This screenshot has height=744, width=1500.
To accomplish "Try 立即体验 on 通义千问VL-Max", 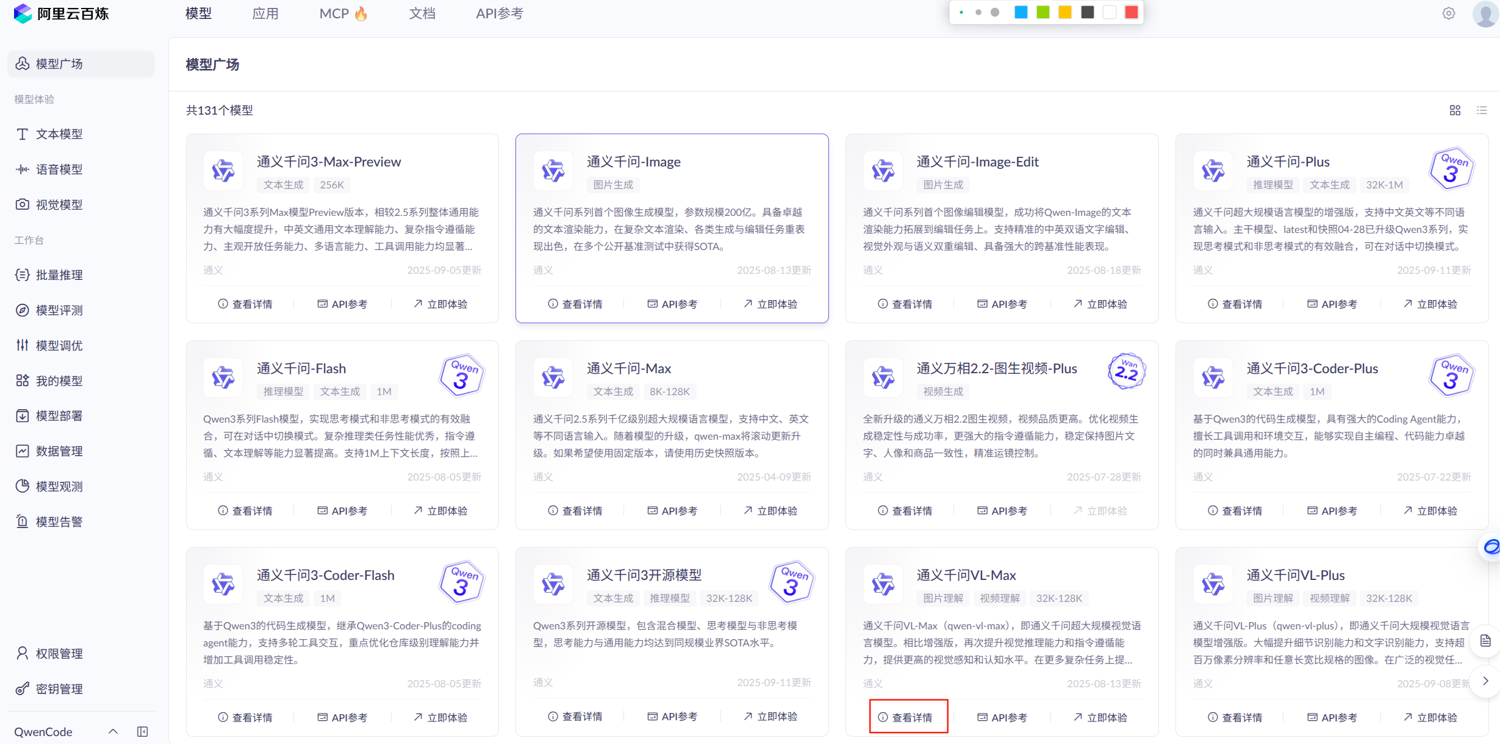I will 1100,717.
